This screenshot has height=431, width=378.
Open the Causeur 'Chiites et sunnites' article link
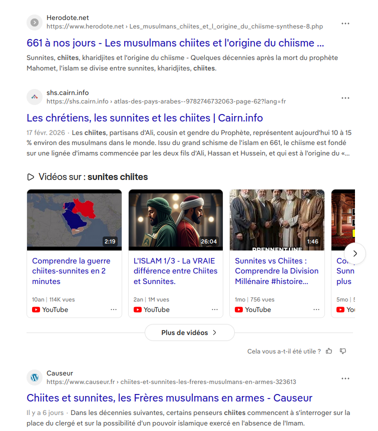[169, 398]
